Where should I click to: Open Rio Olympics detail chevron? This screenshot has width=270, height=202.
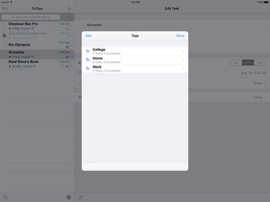click(x=70, y=45)
